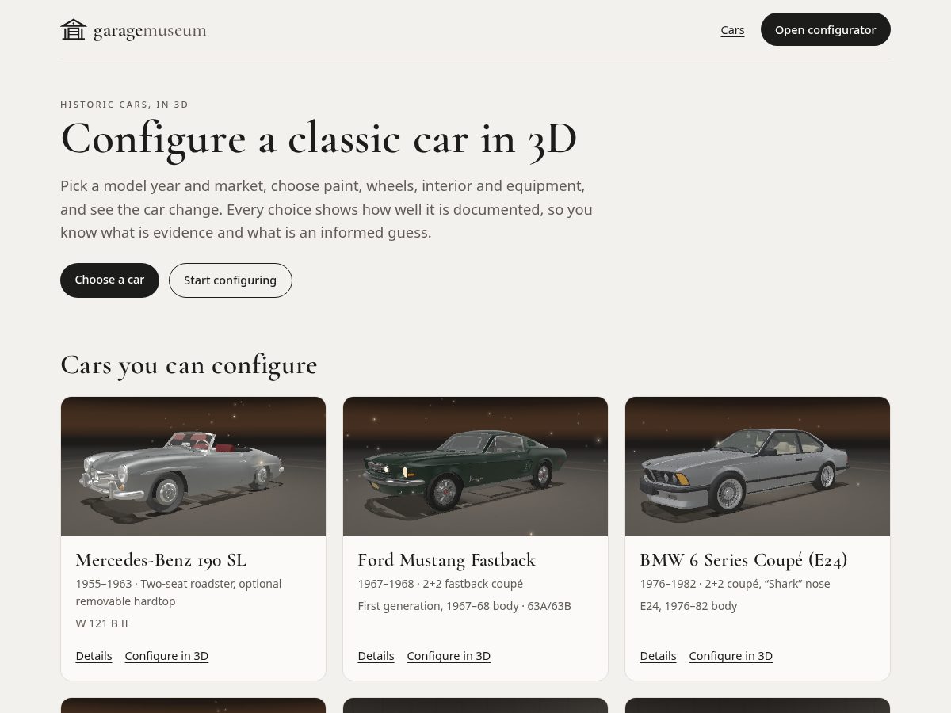Click the W 121 B II chassis code
Image resolution: width=951 pixels, height=713 pixels.
click(x=101, y=623)
